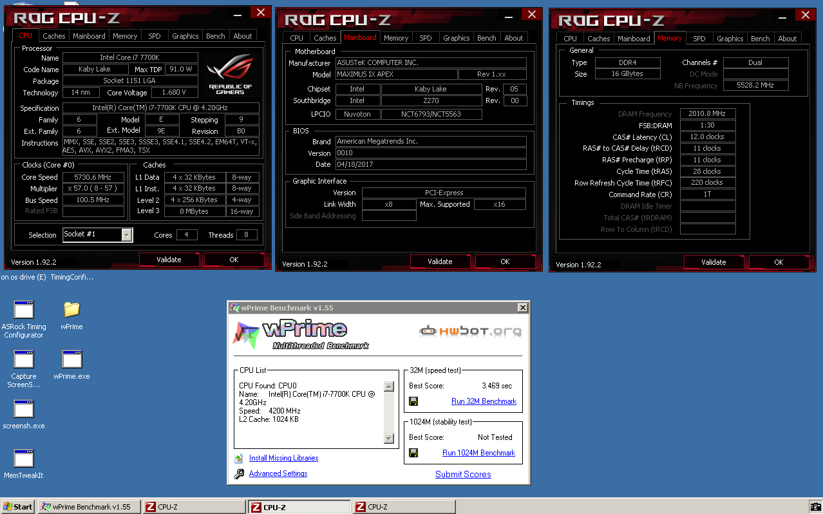
Task: Click the Install Missing Libraries icon
Action: [238, 458]
